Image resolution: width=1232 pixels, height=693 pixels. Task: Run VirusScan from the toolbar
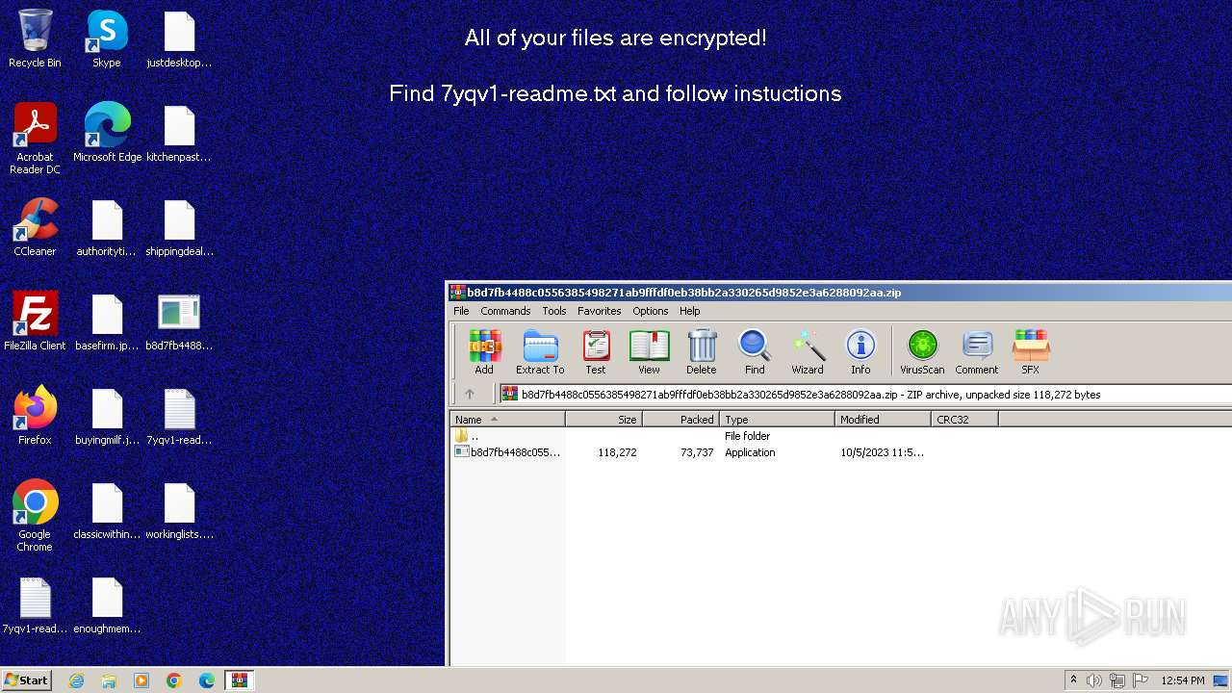[922, 351]
